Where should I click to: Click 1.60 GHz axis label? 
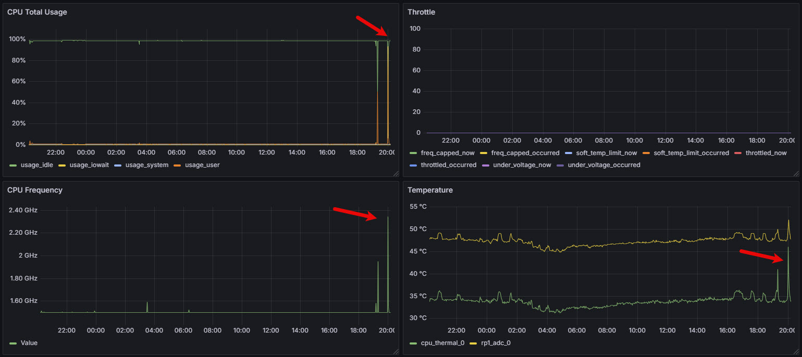pyautogui.click(x=23, y=301)
